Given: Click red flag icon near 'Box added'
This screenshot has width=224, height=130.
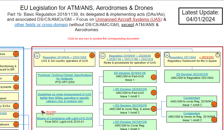Looking at the screenshot, I should click(43, 113).
